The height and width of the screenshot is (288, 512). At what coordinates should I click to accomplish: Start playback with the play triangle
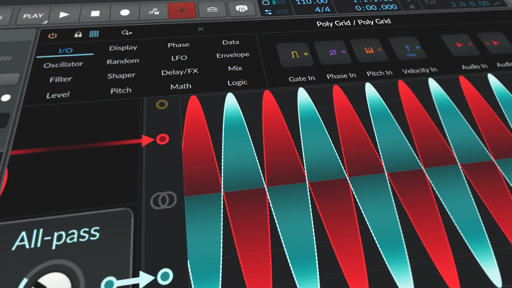(x=64, y=15)
